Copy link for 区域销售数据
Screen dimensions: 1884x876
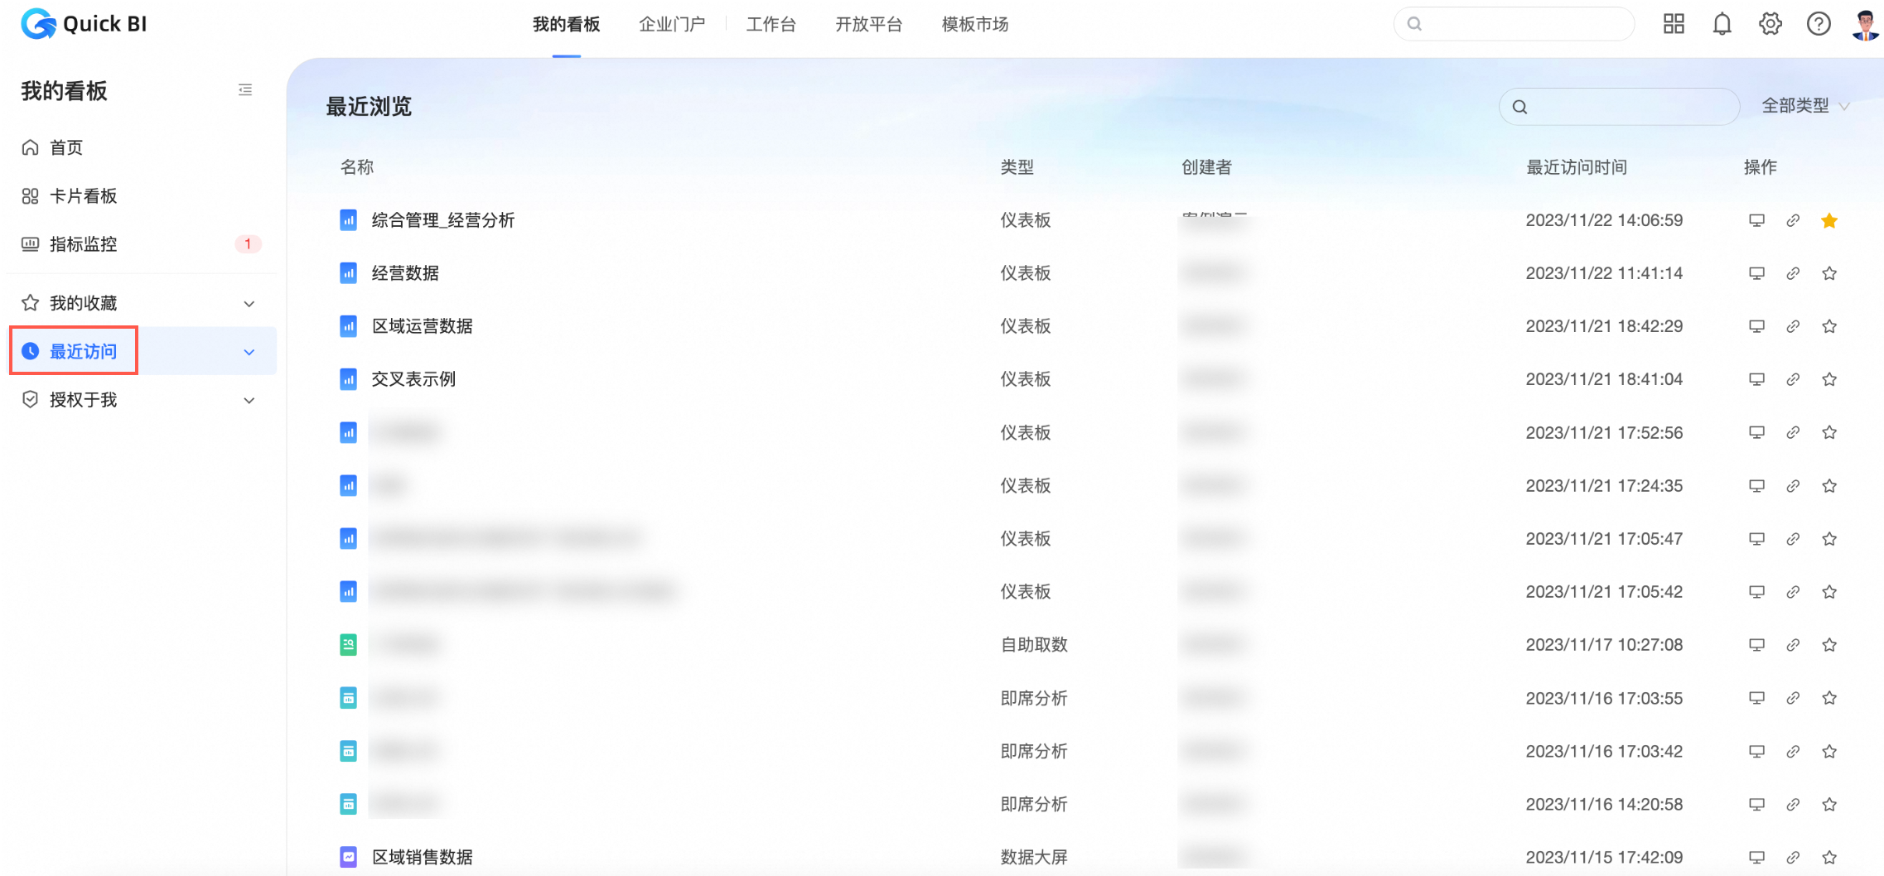[1793, 857]
